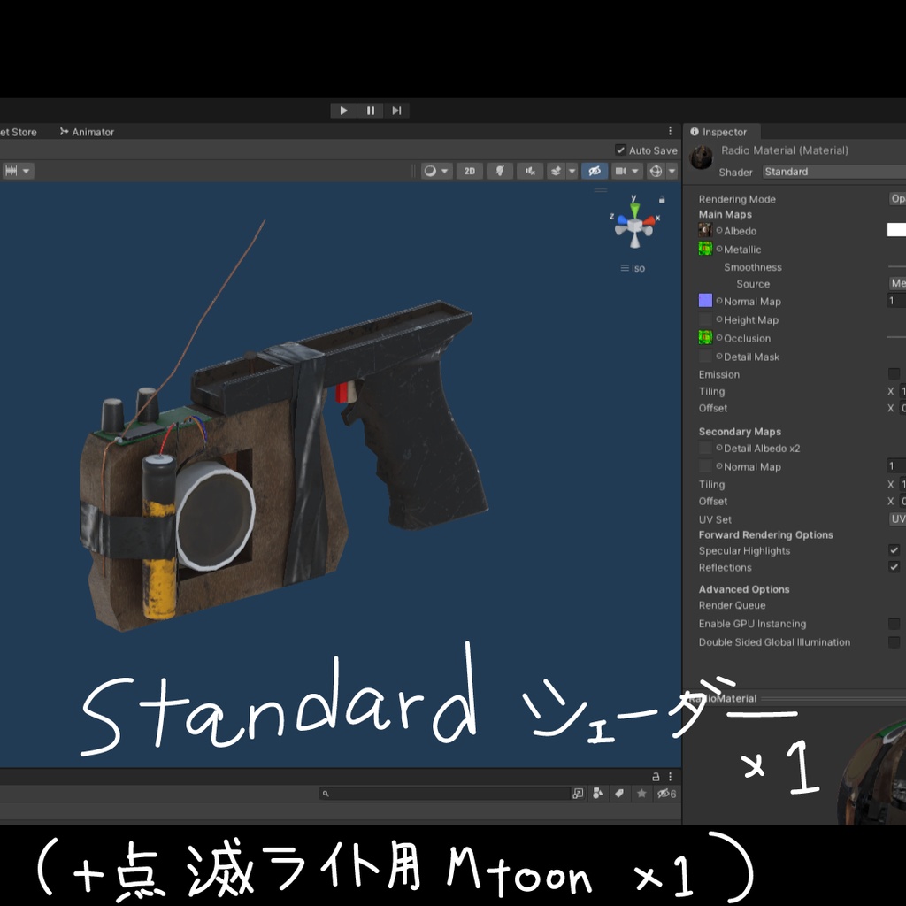Click the Metallic texture thumbnail
This screenshot has height=906, width=906.
pyautogui.click(x=705, y=249)
